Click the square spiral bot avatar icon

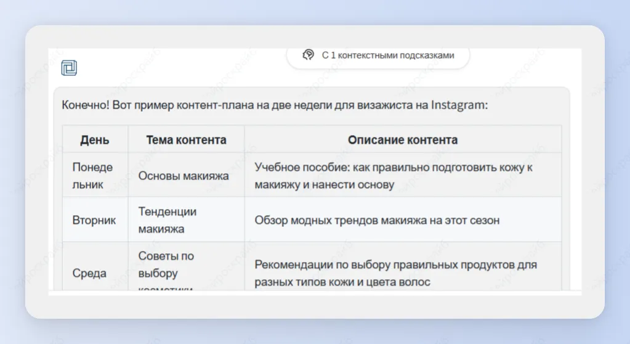click(69, 68)
